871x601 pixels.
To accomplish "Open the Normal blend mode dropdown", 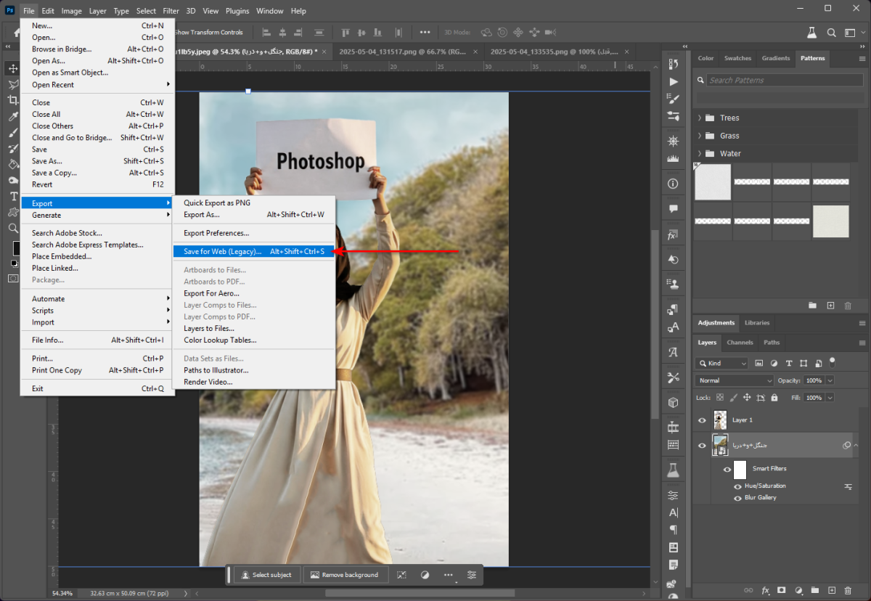I will (735, 380).
